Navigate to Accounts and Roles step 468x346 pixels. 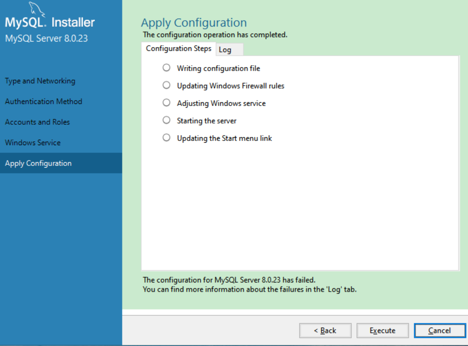[x=37, y=122]
